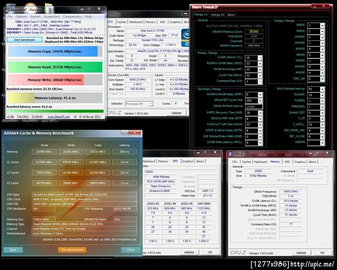Expand FOUR ACT WIN Time (tFAW) dropdown
337x270 pixels.
260,125
